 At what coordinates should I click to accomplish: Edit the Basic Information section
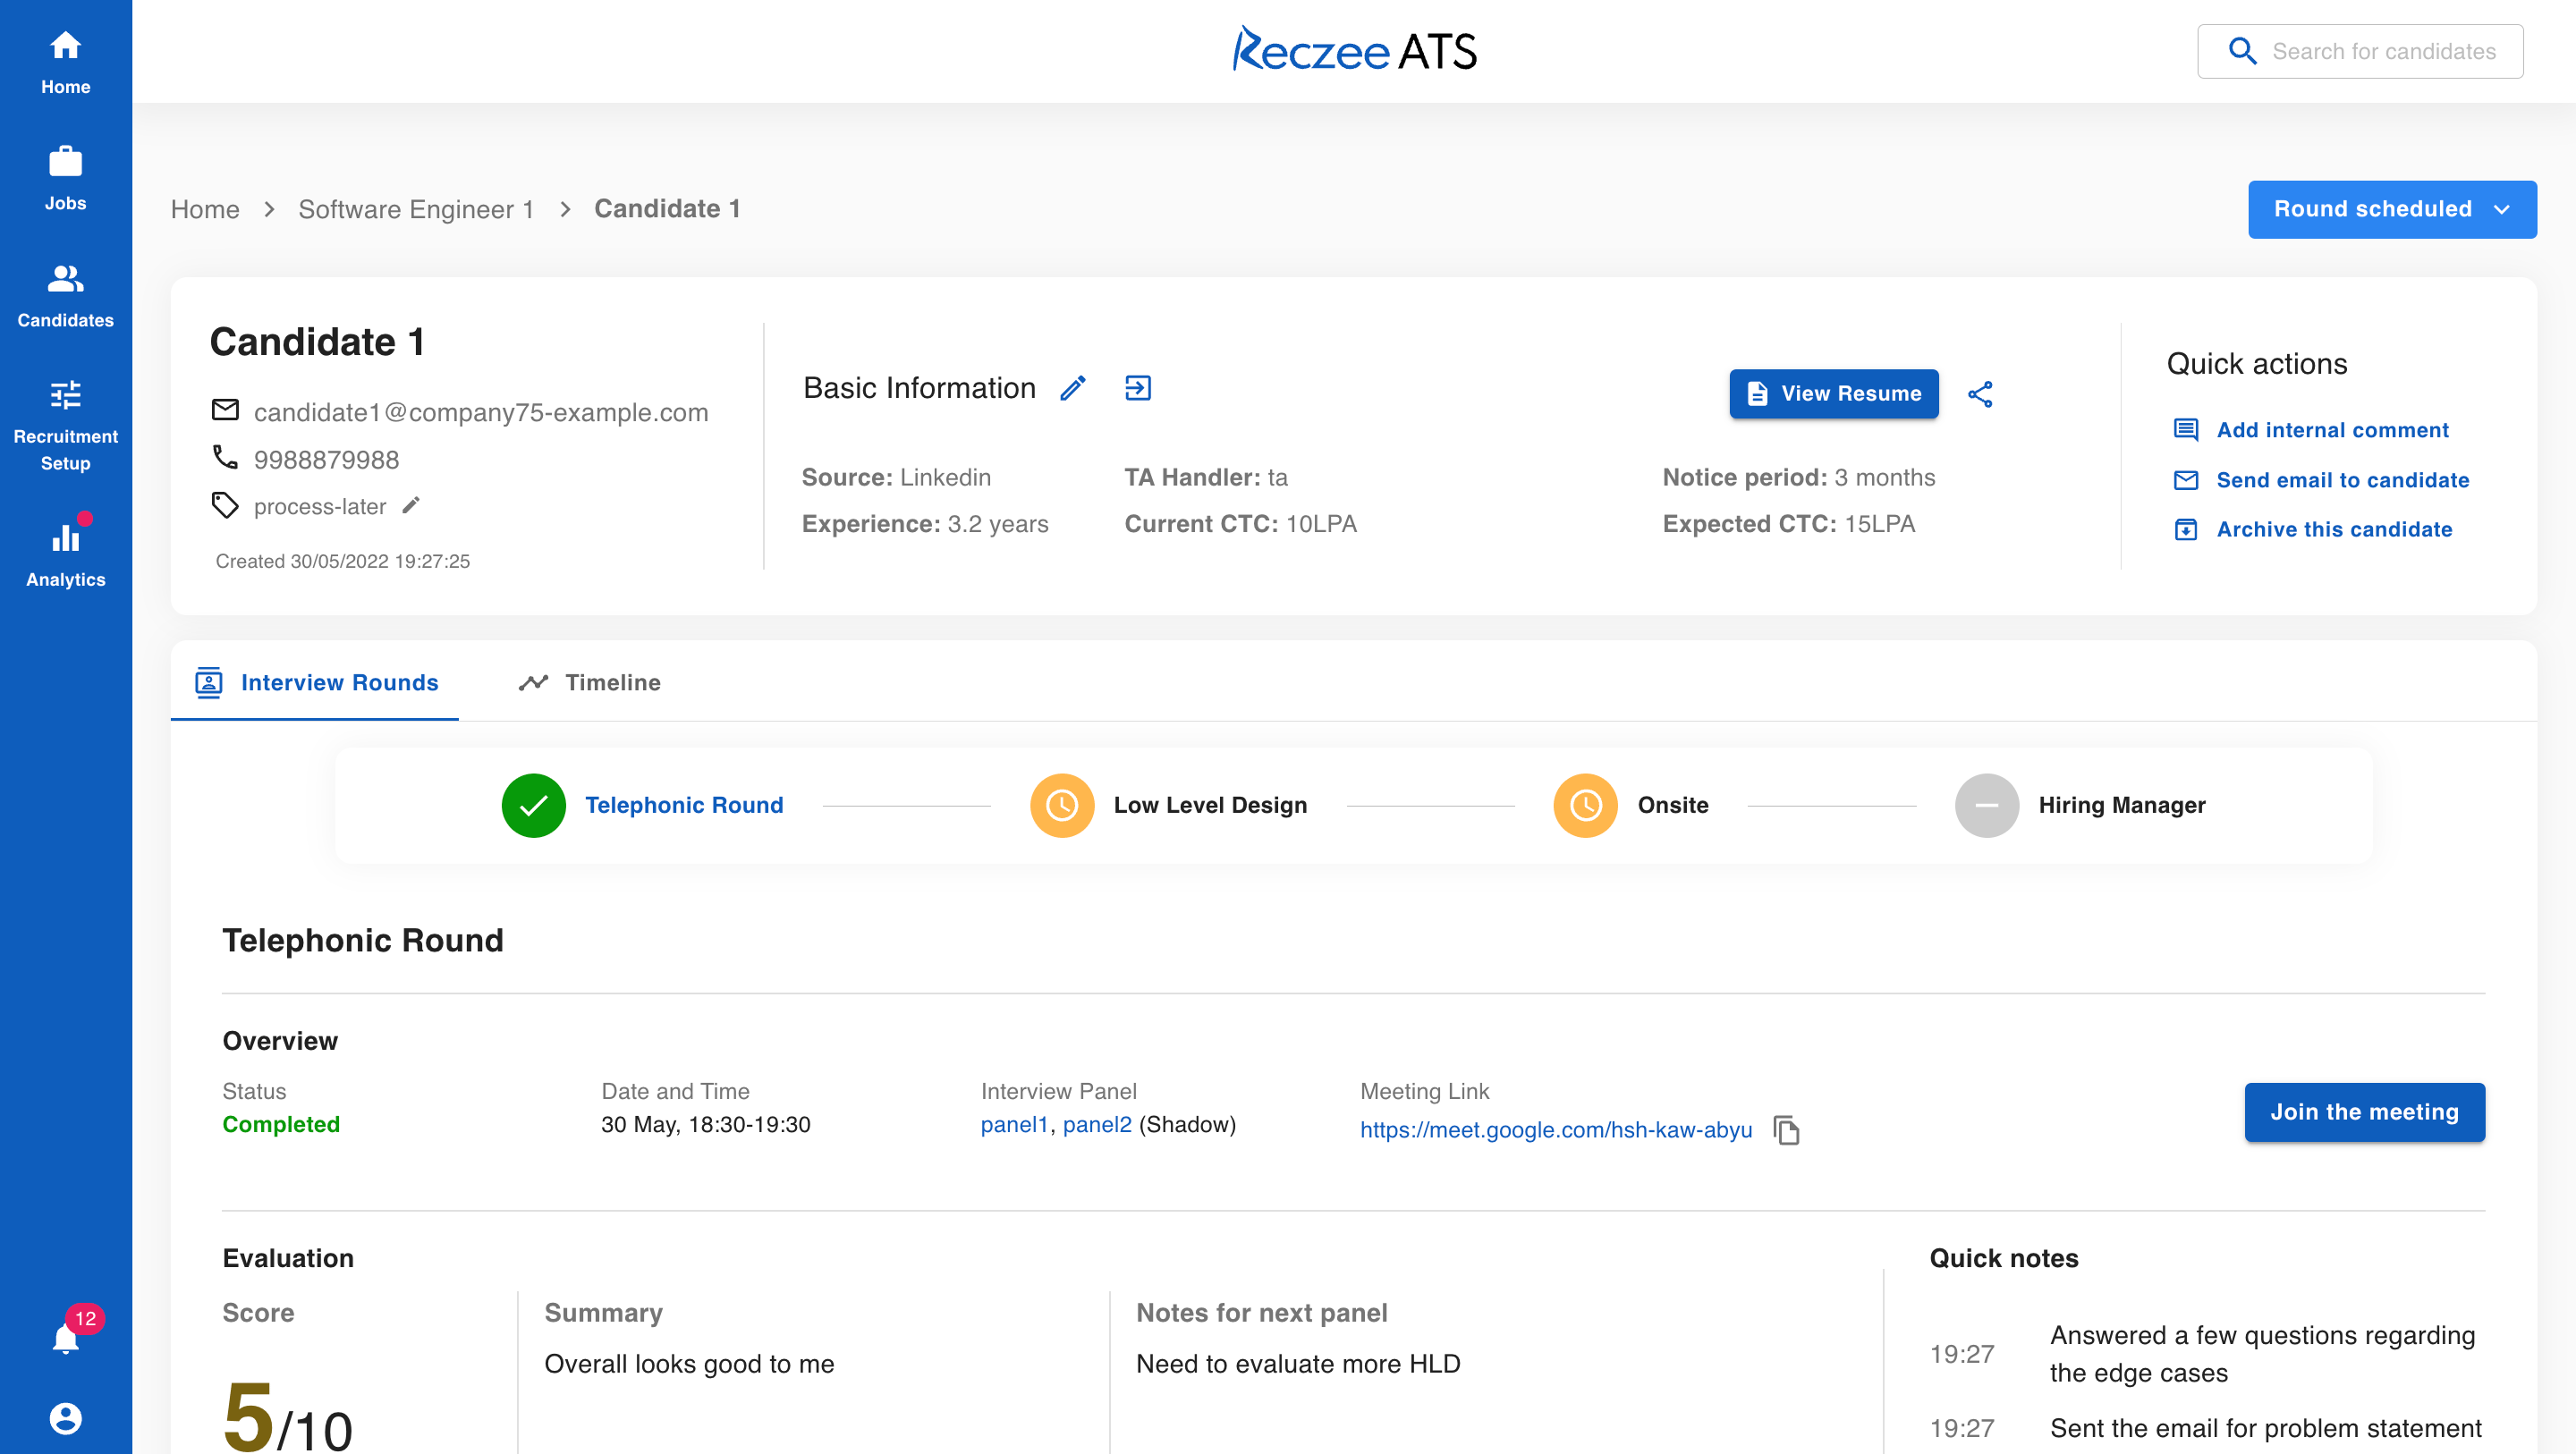tap(1074, 388)
